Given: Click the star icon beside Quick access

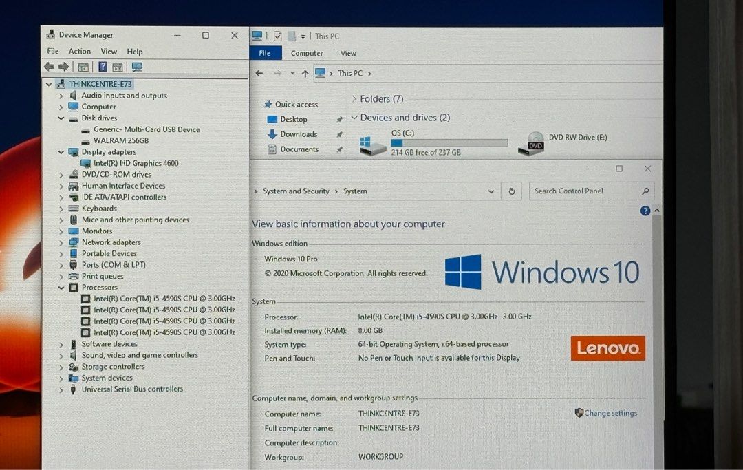Looking at the screenshot, I should (268, 104).
